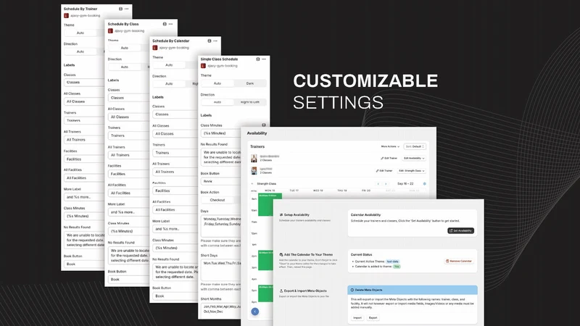This screenshot has height=326, width=580.
Task: Click the Import button
Action: click(x=357, y=318)
